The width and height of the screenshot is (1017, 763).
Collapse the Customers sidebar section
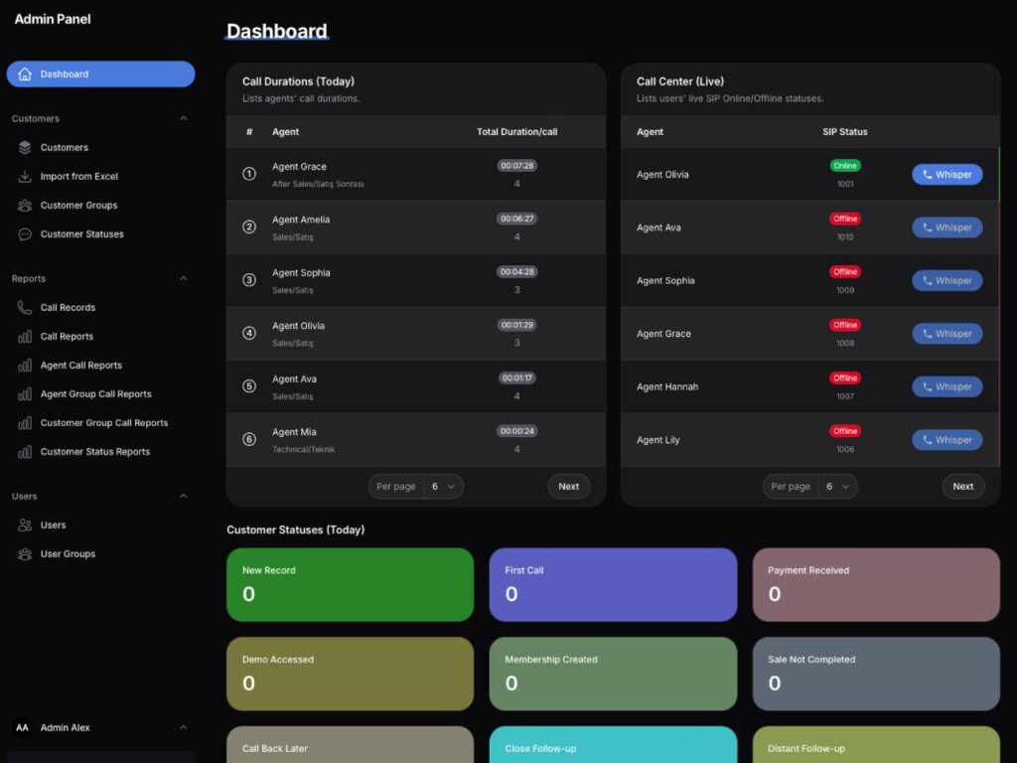(183, 119)
